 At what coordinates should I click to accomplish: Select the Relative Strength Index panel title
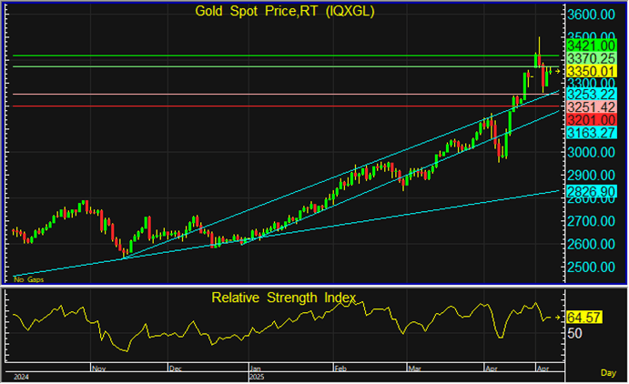(285, 298)
